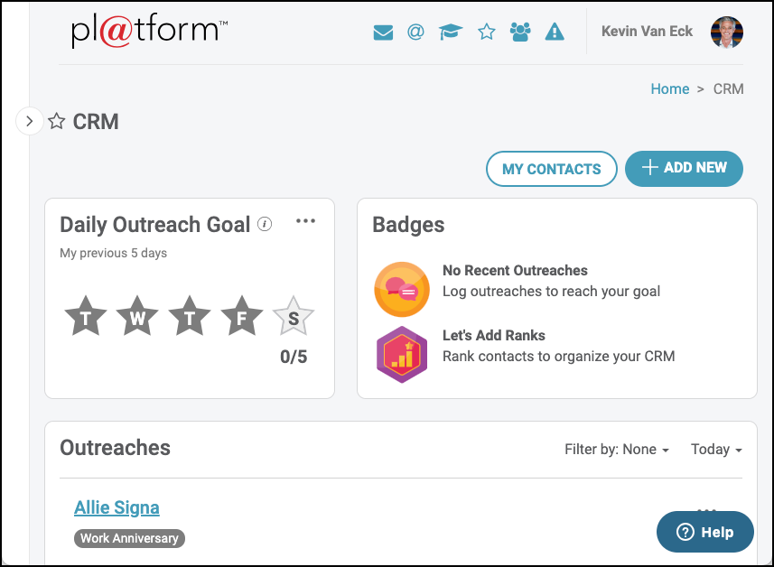Open the Today date range dropdown
Screen dimensions: 774x567
coord(715,450)
